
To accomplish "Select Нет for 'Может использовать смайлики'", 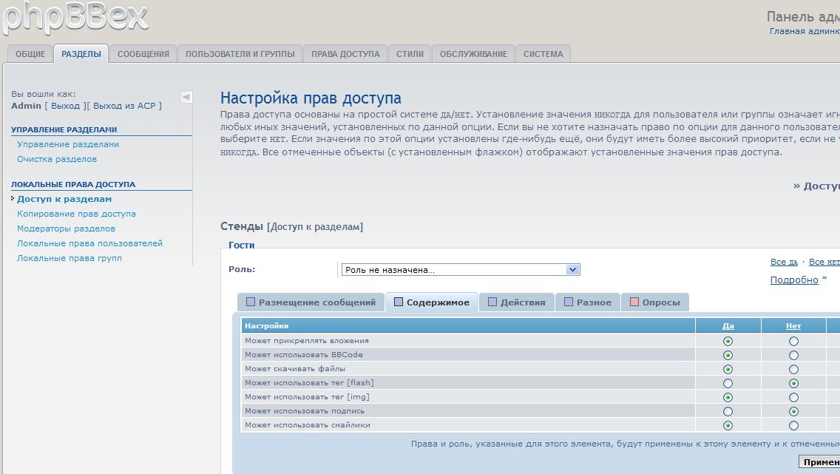I will 793,425.
